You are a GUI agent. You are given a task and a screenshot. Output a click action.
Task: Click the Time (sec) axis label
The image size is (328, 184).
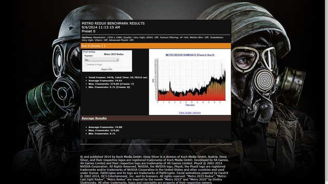190,105
